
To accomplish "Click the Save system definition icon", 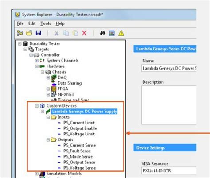I will coord(39,33).
